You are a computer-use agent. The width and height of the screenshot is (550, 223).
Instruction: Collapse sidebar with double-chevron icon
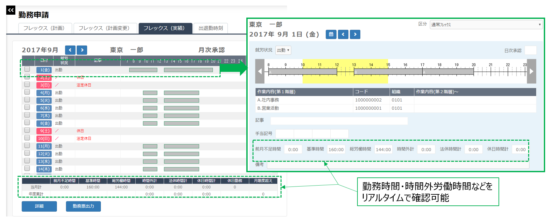(11, 10)
